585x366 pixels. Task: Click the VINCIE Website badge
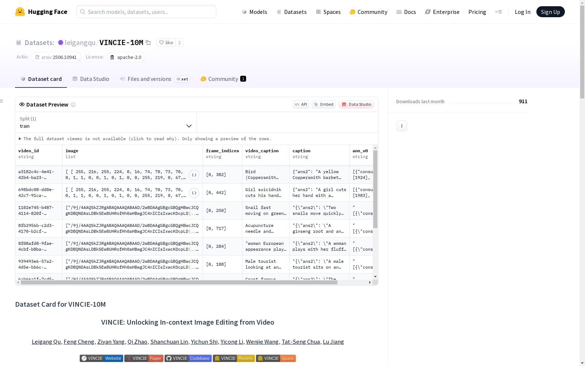coord(101,358)
